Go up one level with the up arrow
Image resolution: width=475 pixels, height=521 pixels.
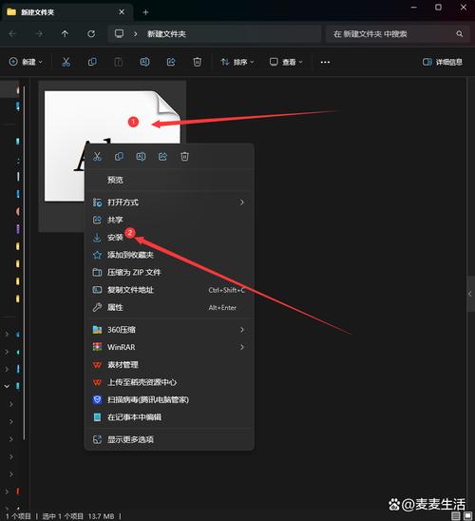click(x=65, y=33)
